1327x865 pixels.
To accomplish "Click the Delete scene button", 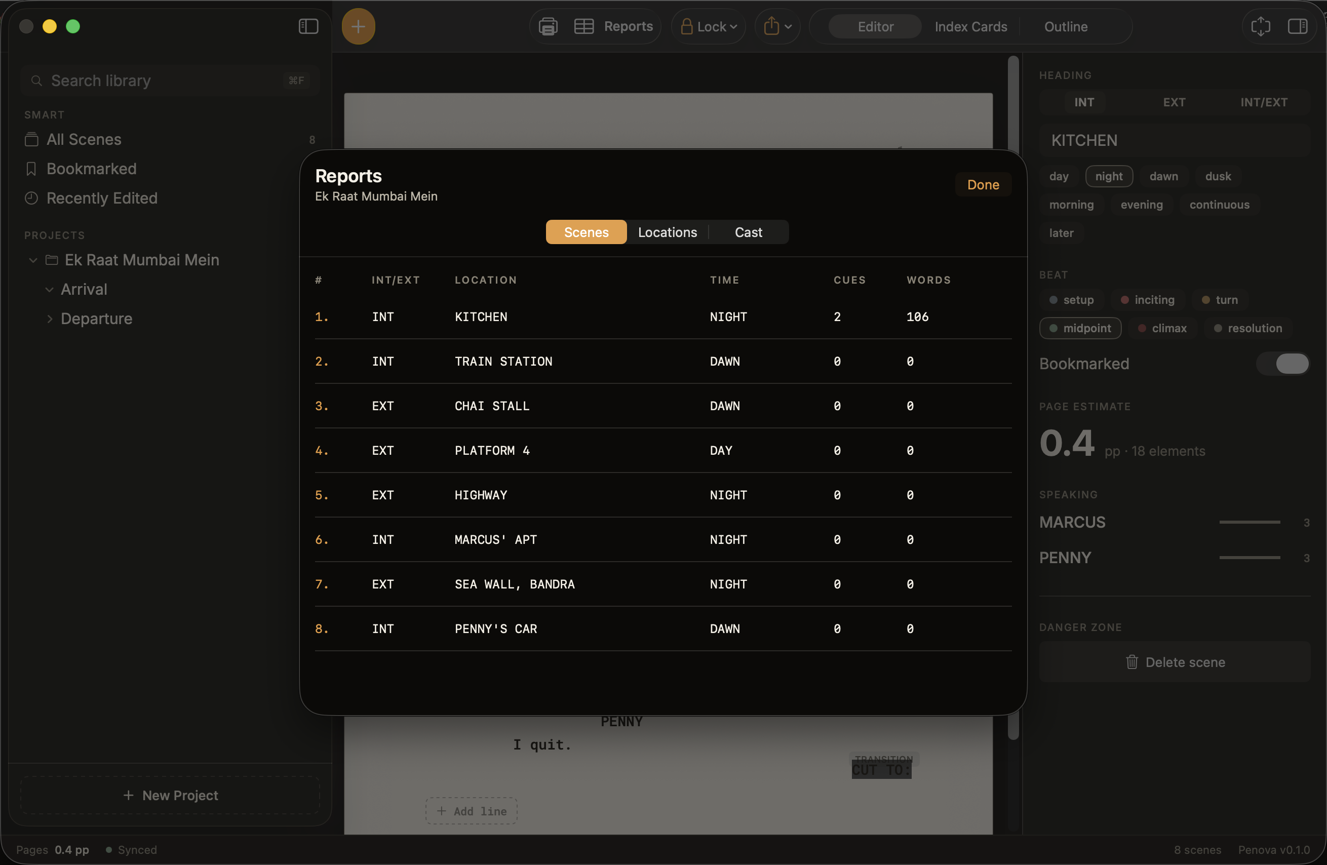I will pyautogui.click(x=1174, y=661).
